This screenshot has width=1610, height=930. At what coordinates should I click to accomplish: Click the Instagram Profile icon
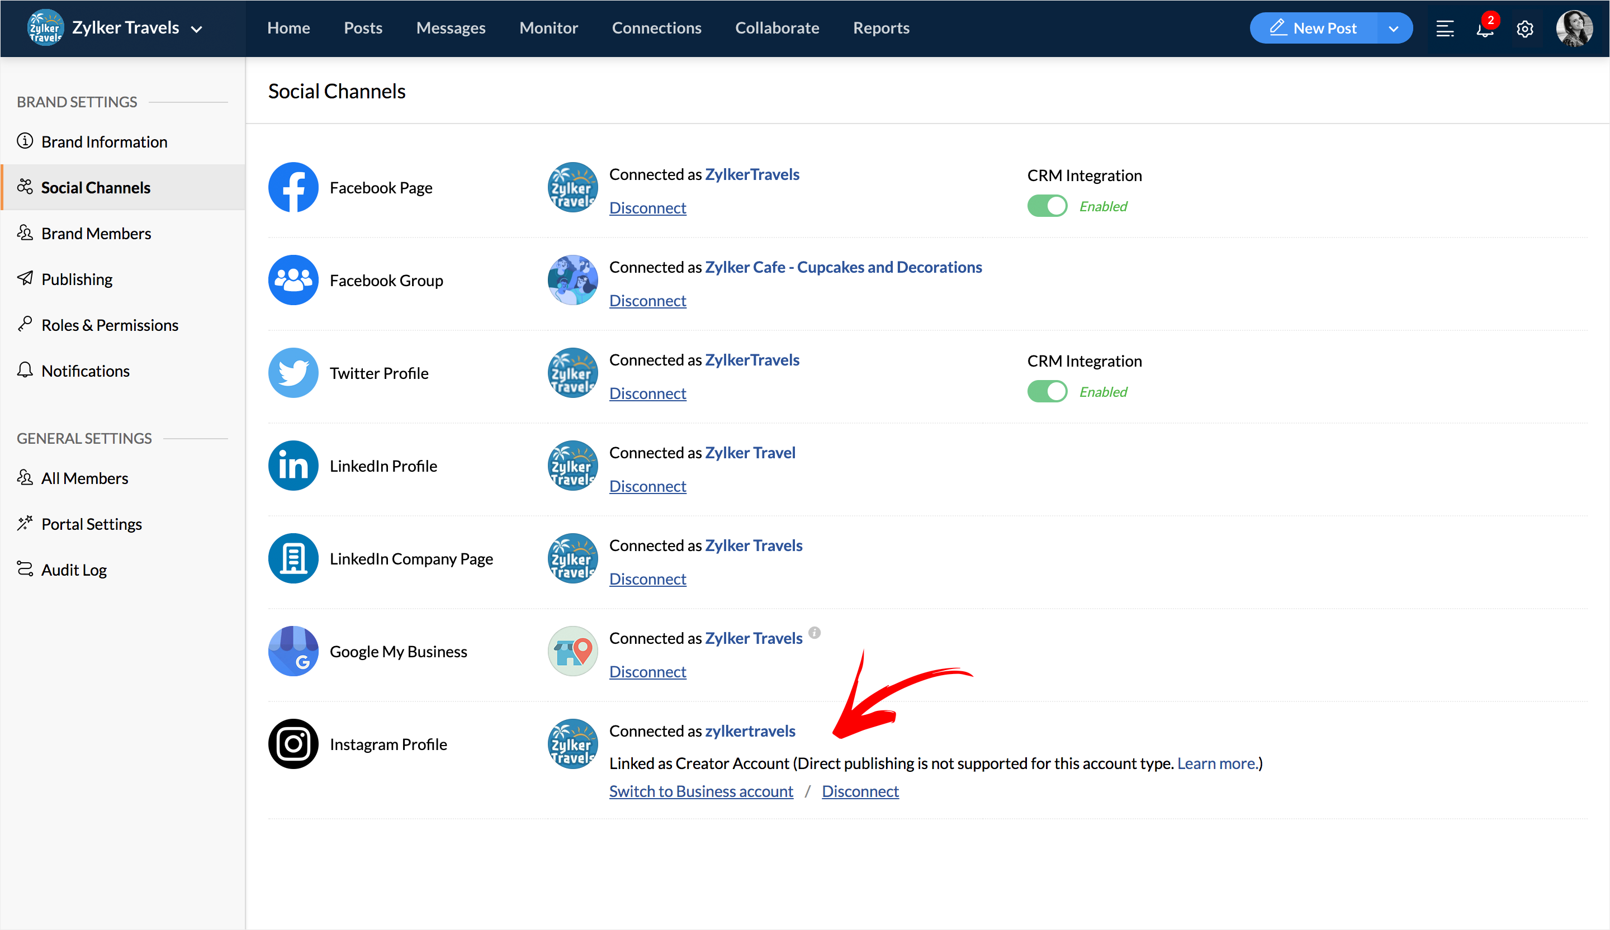click(293, 743)
